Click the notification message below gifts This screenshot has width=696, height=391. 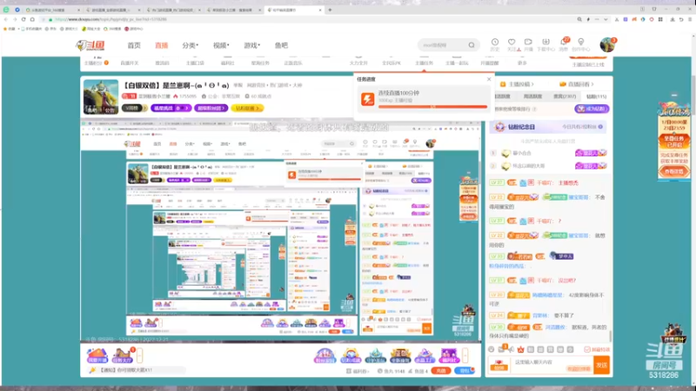click(126, 370)
